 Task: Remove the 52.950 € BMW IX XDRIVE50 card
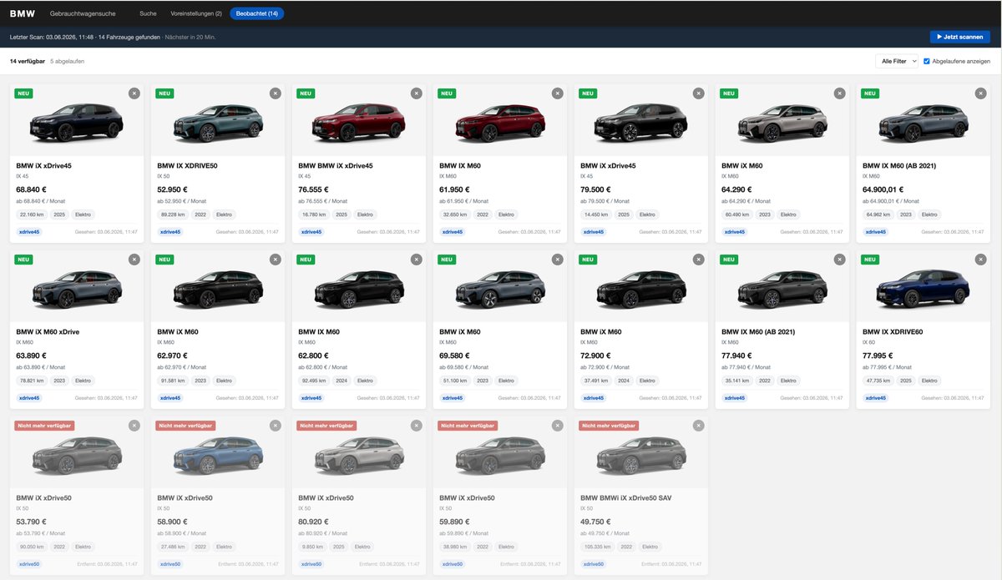point(276,93)
